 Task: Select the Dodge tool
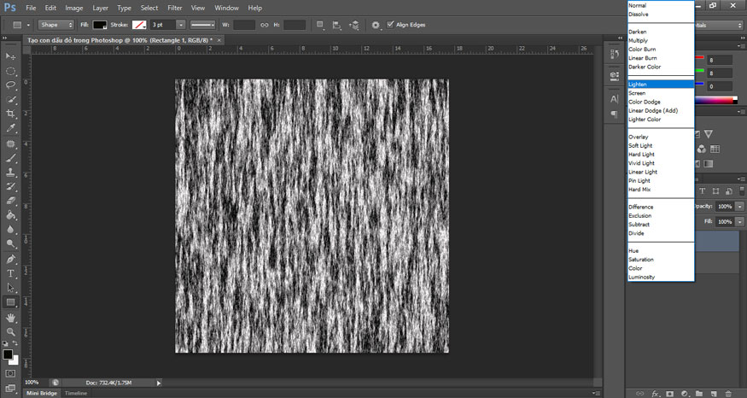tap(10, 244)
